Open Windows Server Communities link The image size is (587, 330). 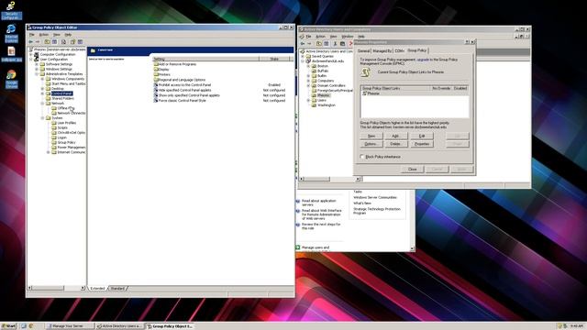[375, 197]
